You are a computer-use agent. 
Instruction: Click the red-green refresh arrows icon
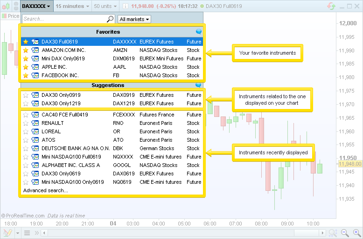[x=331, y=6]
